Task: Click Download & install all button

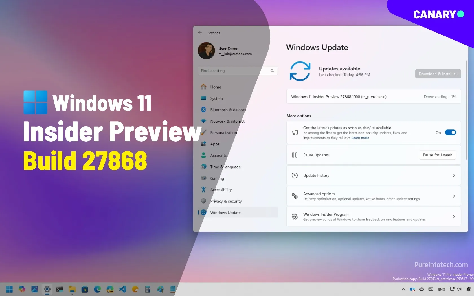Action: pyautogui.click(x=438, y=74)
